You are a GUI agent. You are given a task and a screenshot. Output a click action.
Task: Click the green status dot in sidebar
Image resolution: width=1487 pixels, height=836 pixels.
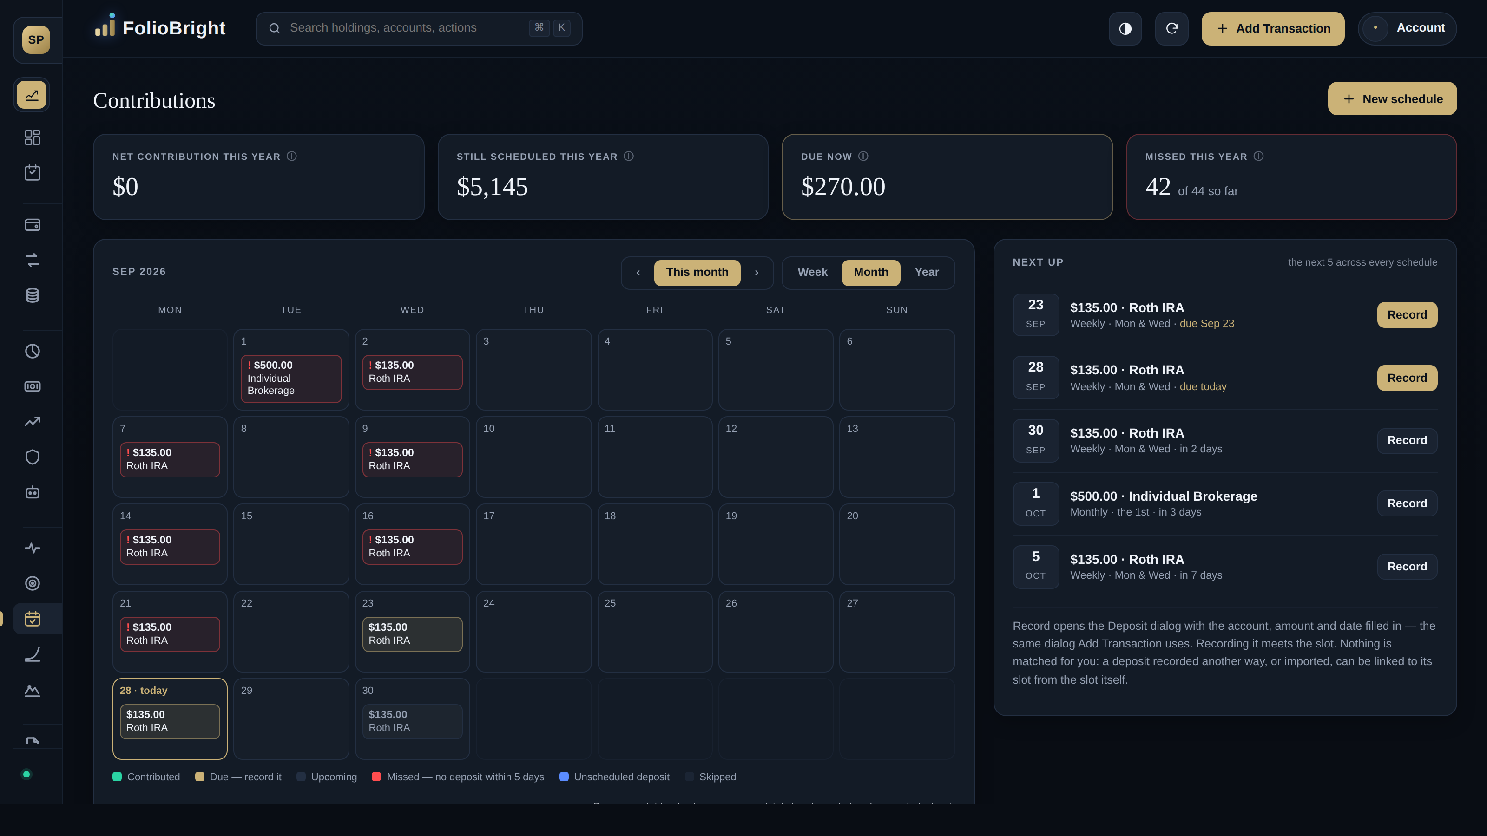point(26,774)
